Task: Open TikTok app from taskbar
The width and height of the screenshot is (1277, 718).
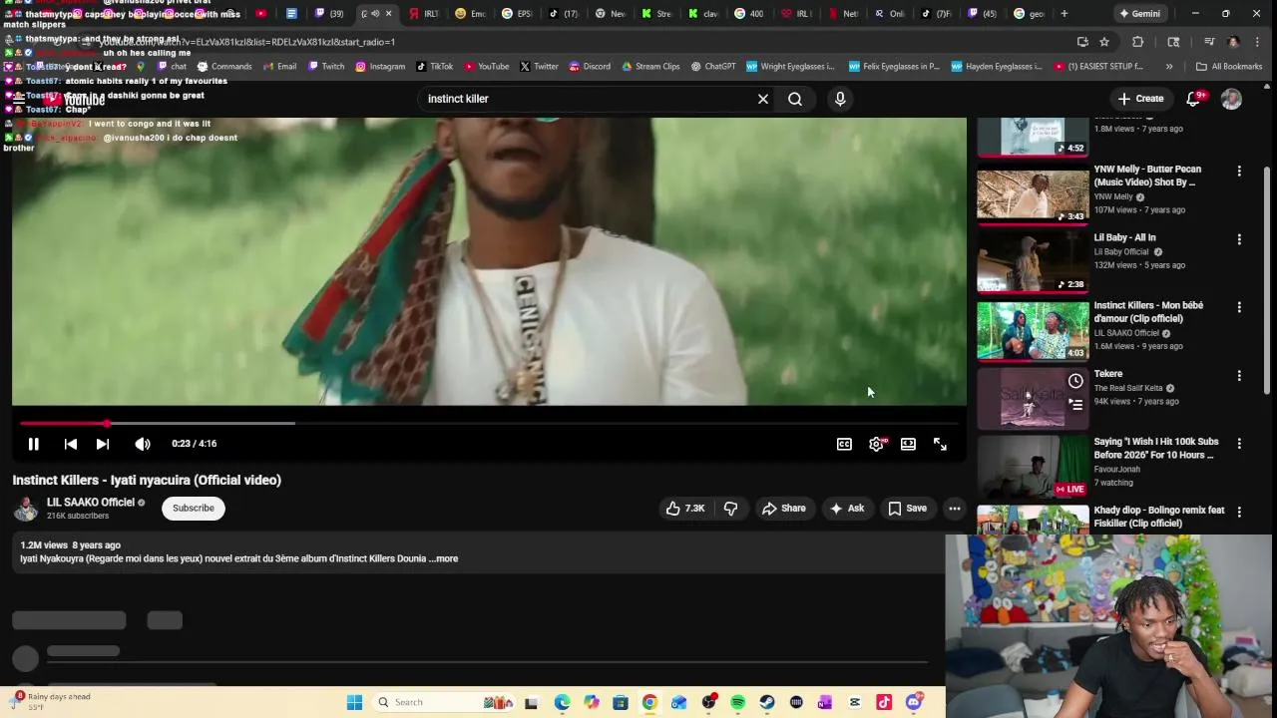Action: click(884, 702)
